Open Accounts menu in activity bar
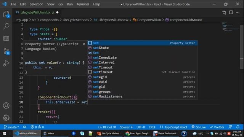This screenshot has width=244, height=137. point(6,106)
